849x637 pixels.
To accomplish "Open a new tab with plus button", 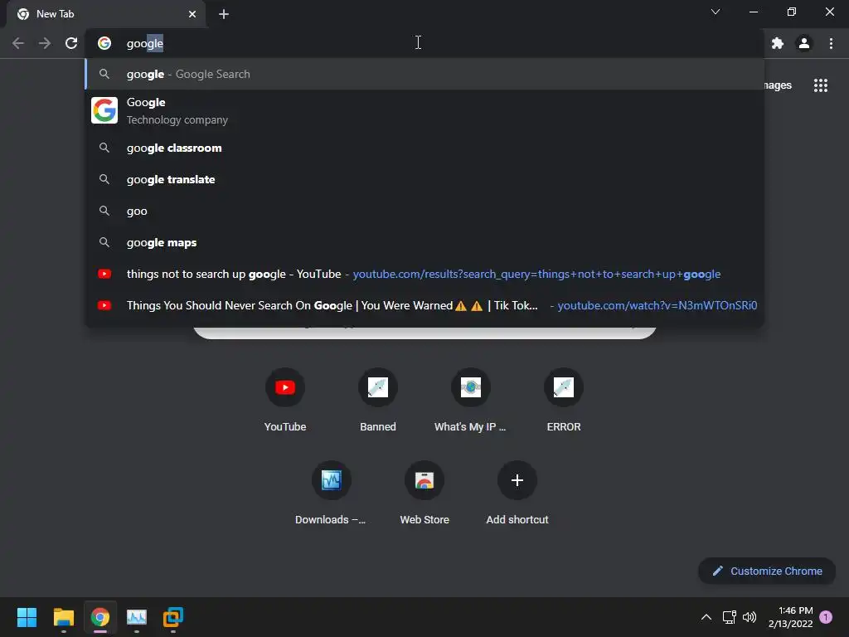I will coord(224,14).
